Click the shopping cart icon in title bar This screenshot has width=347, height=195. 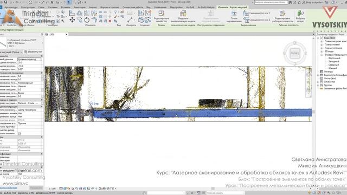coord(326,2)
